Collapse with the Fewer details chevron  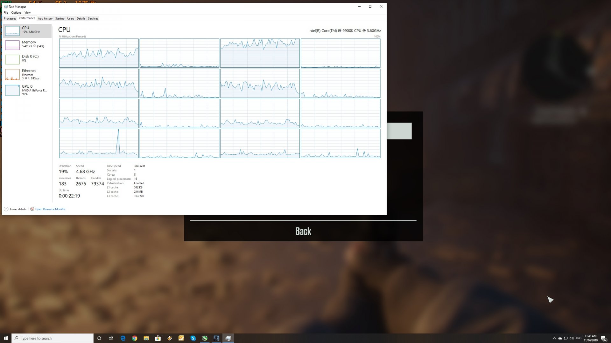6,209
